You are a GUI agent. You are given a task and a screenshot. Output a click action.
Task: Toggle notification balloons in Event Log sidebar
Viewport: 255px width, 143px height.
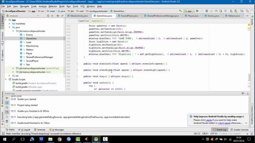[7, 102]
